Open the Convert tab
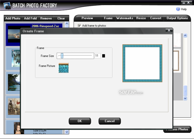The width and height of the screenshot is (194, 139). 156,18
